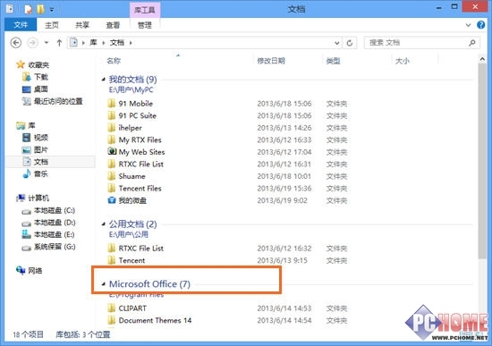Select the My RTX Files folder icon
The image size is (492, 346).
[x=112, y=139]
